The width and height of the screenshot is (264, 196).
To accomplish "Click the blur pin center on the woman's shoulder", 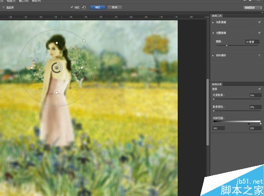I will 57,68.
